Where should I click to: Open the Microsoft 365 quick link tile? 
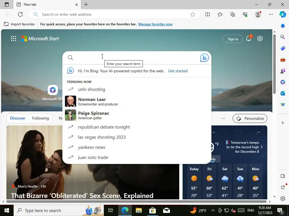[x=52, y=93]
